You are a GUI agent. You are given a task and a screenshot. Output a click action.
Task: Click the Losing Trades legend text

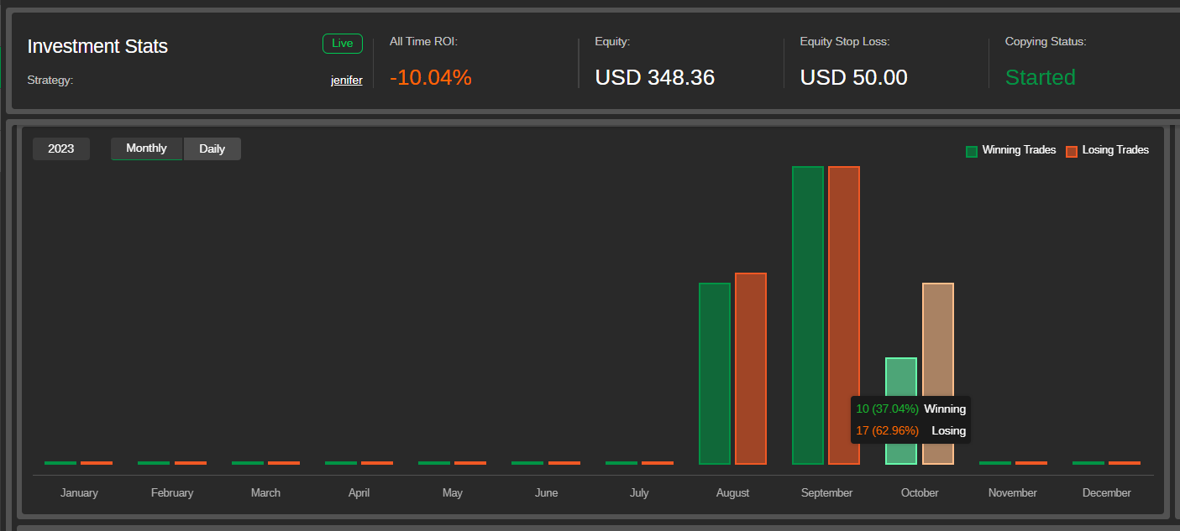click(x=1115, y=150)
